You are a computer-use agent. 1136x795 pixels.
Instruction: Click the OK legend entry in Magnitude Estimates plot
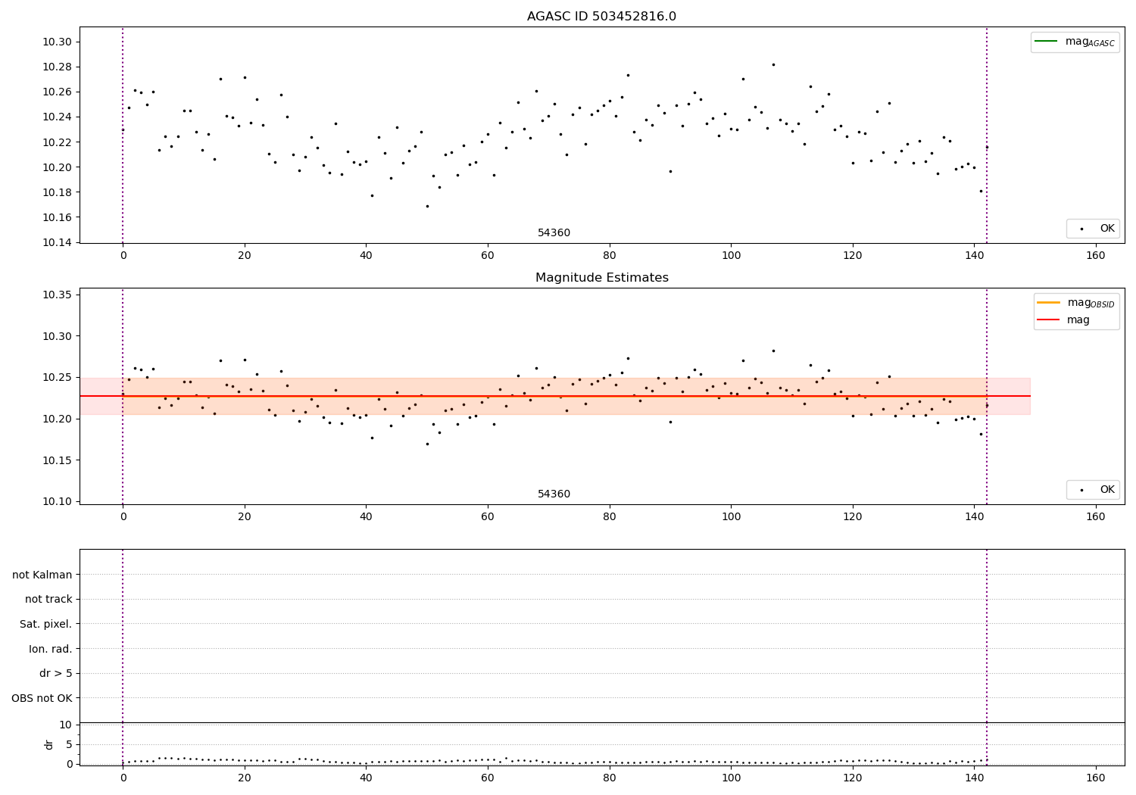click(1093, 490)
